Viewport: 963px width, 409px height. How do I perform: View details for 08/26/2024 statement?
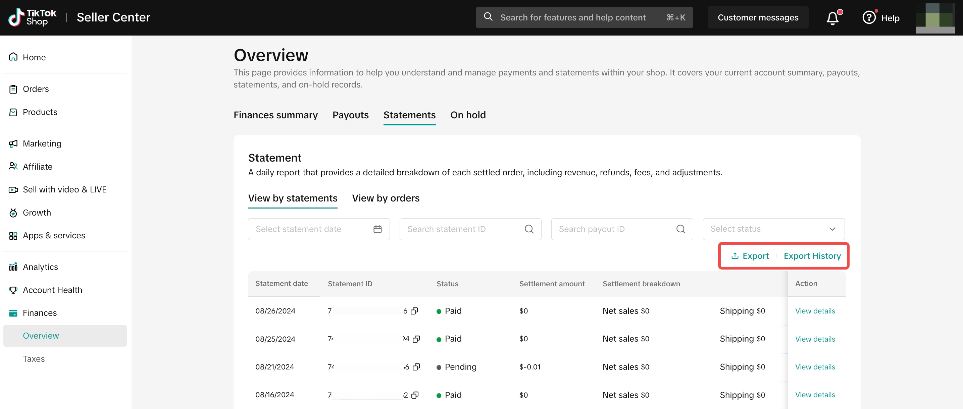coord(815,311)
